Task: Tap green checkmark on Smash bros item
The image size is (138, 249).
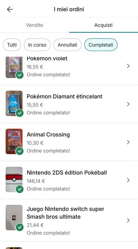Action: [20, 227]
